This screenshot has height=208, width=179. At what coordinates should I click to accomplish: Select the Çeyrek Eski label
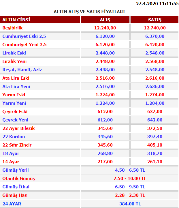tap(15, 112)
